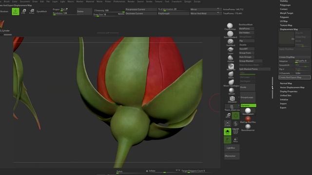
Task: Click the Group Masked button
Action: pos(250,61)
